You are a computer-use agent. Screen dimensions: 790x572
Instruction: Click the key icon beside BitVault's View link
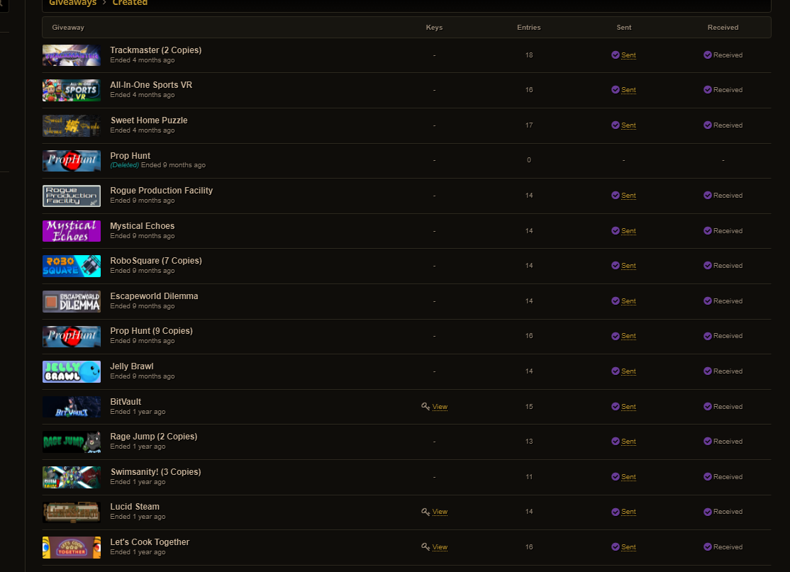click(425, 406)
